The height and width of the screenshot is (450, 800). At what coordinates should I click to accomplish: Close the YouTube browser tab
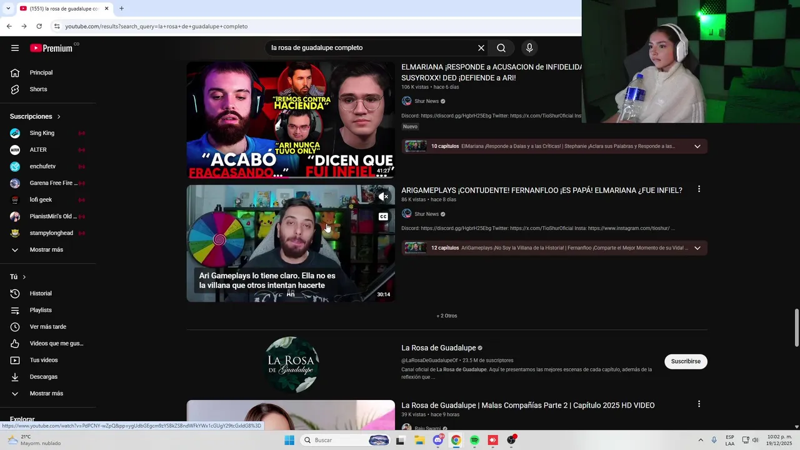[106, 8]
